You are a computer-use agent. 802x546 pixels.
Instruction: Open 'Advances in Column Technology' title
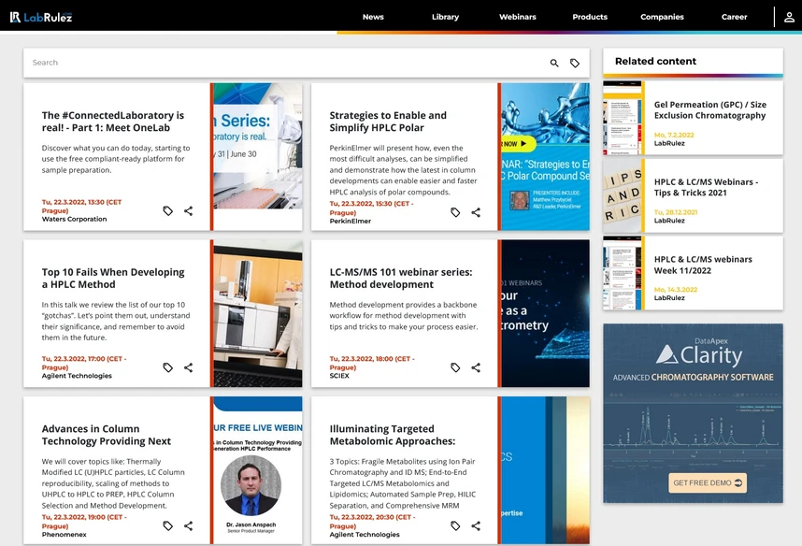(x=107, y=435)
